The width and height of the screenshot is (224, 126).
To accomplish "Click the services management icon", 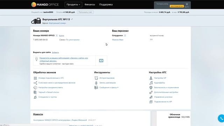I will click(x=151, y=97).
